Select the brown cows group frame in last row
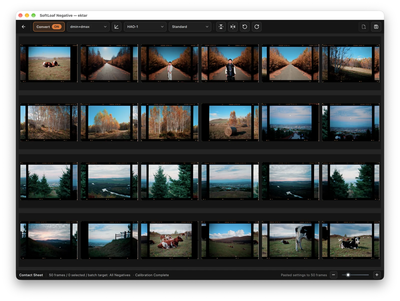400x301 pixels. [x=169, y=240]
